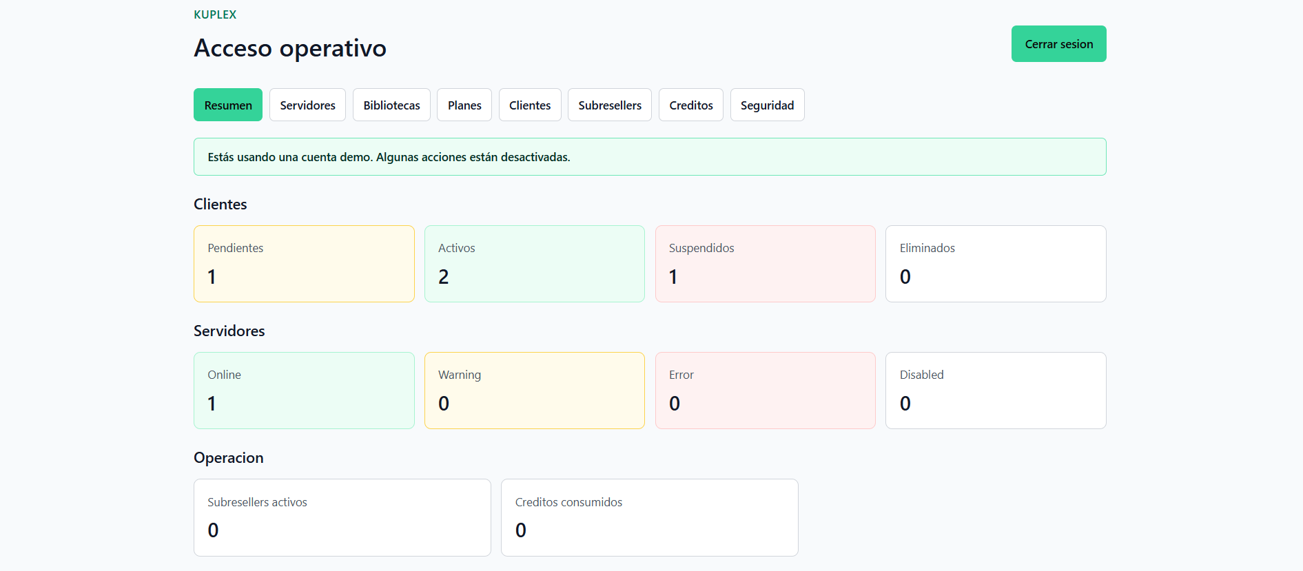The image size is (1303, 571).
Task: Switch to the Servidores tab
Action: click(307, 105)
